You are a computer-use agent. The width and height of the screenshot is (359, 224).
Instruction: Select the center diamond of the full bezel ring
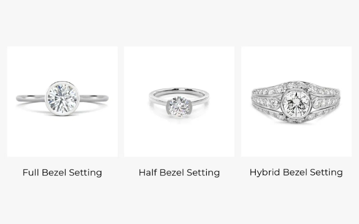click(x=62, y=98)
